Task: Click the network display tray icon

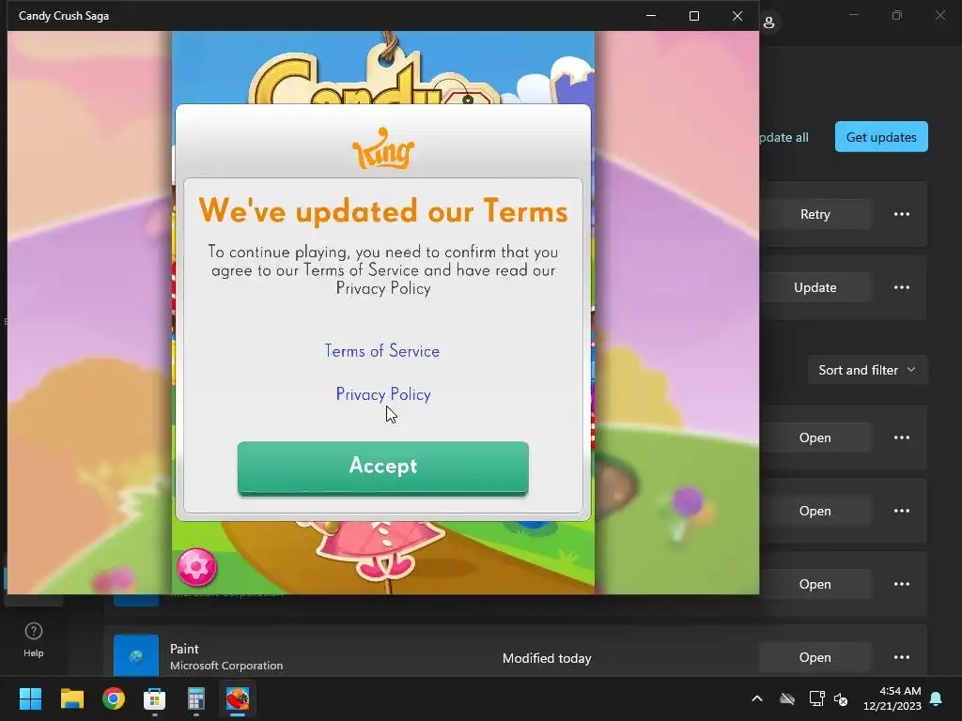Action: [x=816, y=698]
